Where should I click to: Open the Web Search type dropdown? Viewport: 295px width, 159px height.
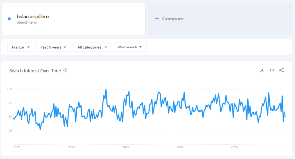[130, 47]
